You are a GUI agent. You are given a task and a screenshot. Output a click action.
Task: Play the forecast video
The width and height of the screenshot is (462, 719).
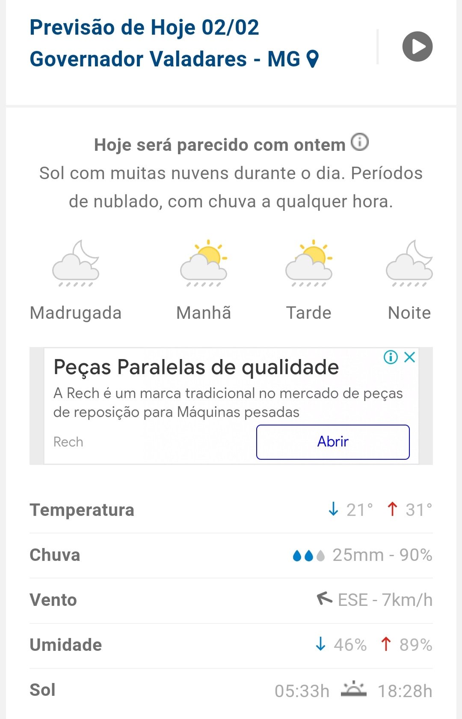pyautogui.click(x=417, y=47)
